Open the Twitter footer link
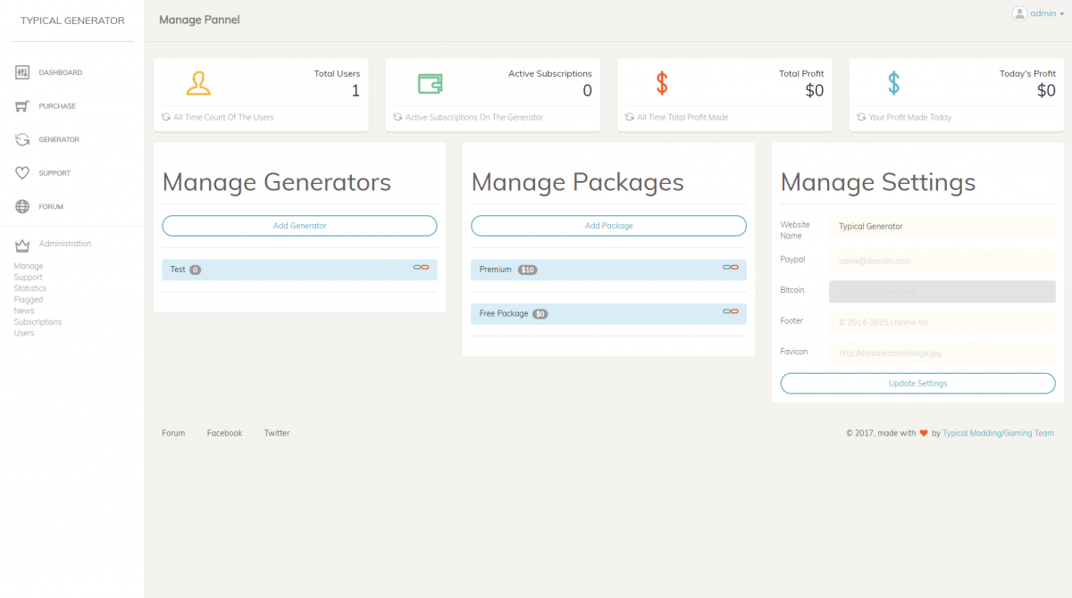The height and width of the screenshot is (598, 1072). (x=277, y=433)
